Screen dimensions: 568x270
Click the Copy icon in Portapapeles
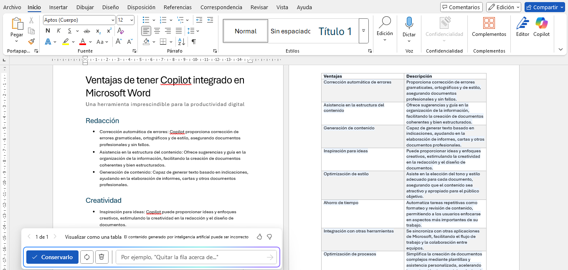tap(31, 31)
